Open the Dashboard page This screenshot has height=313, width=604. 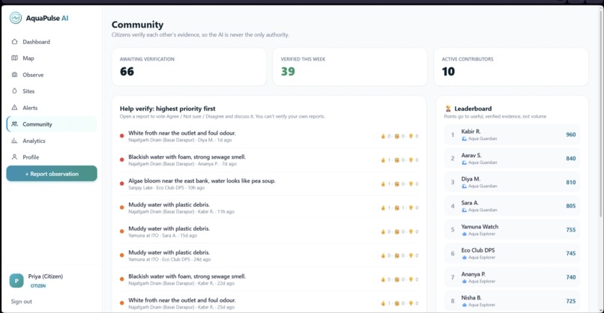[x=52, y=42]
